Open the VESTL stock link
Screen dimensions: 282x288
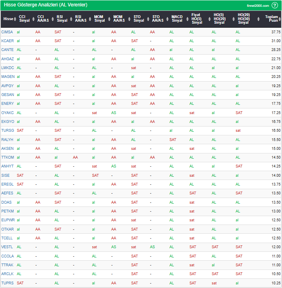pyautogui.click(x=7, y=247)
